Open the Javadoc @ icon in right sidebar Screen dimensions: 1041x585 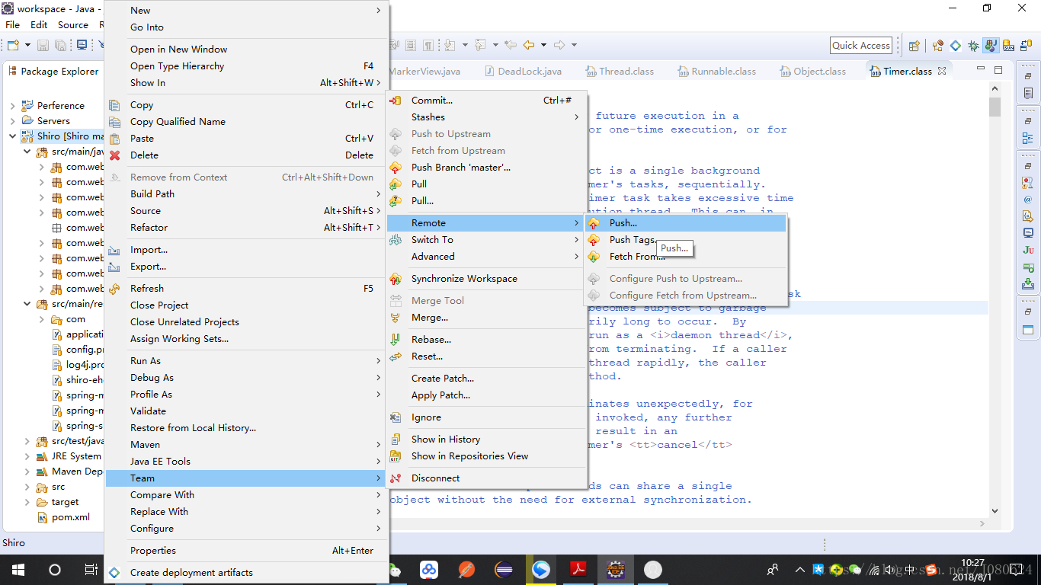1028,200
